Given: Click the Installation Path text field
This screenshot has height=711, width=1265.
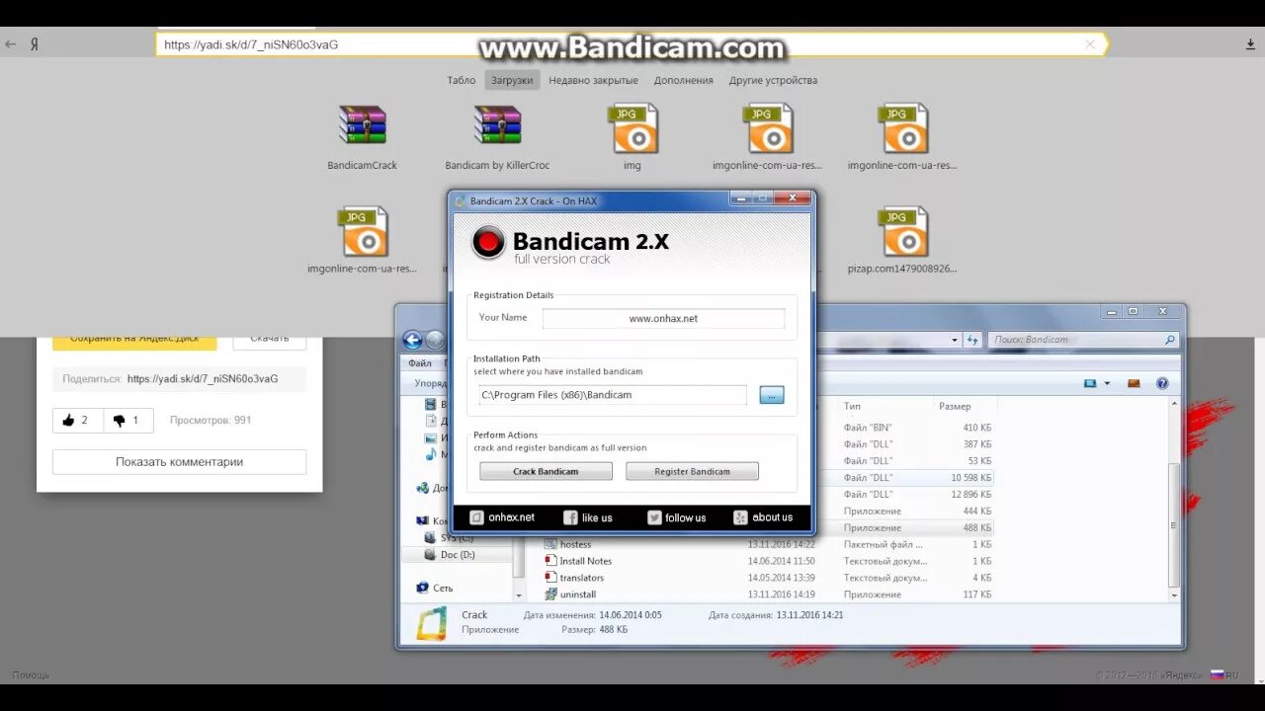Looking at the screenshot, I should [x=613, y=395].
